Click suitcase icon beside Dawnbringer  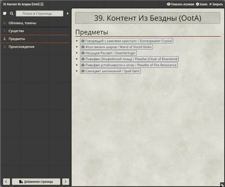point(83,53)
